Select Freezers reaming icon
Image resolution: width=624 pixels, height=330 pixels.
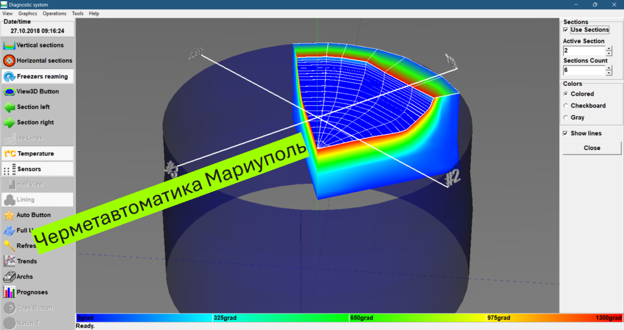point(9,76)
